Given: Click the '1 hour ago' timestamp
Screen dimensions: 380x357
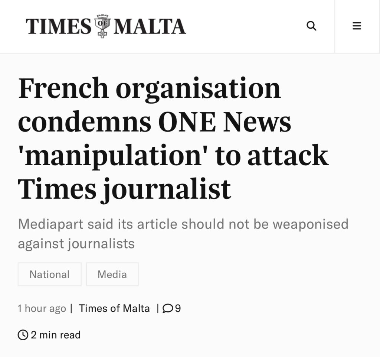Looking at the screenshot, I should pos(42,308).
